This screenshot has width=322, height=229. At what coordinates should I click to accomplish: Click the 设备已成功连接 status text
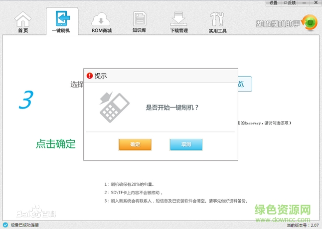tap(25, 225)
